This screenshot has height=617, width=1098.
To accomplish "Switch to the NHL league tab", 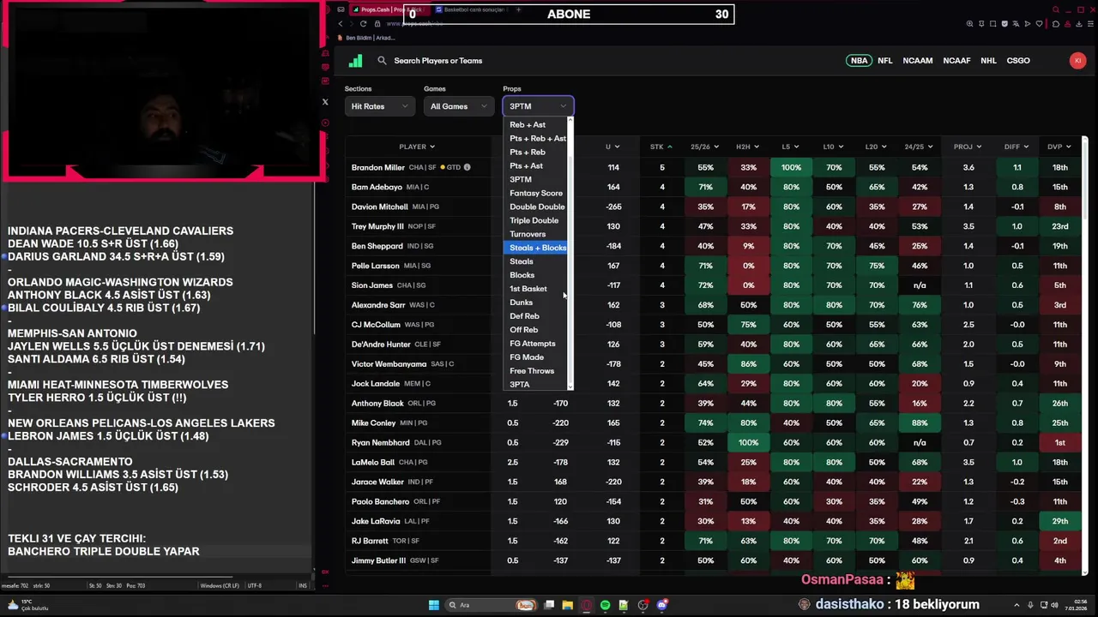I will (988, 61).
